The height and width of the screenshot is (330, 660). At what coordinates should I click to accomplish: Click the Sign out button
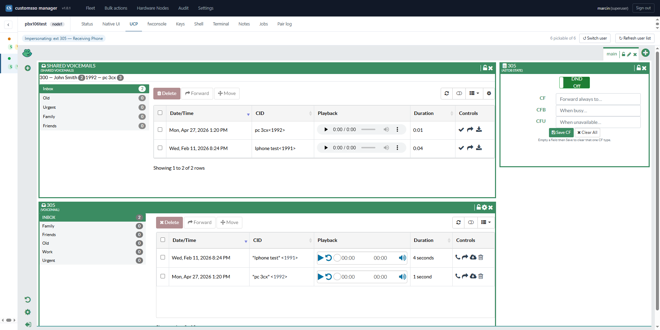pyautogui.click(x=643, y=8)
